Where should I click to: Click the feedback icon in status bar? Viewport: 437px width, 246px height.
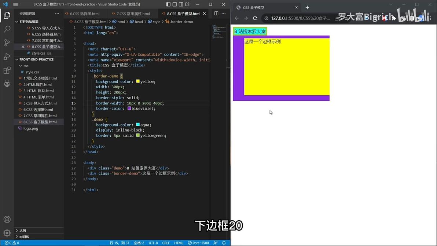216,243
